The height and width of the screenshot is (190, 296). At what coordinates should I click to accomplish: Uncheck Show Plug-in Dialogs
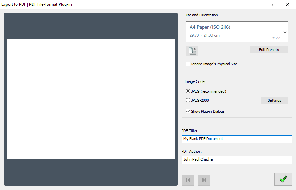[x=188, y=111]
